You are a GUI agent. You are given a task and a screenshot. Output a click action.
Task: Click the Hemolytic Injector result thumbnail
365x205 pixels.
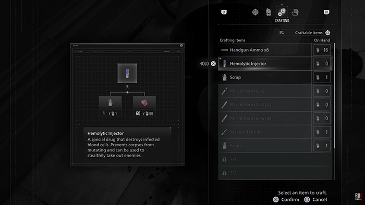coord(127,73)
